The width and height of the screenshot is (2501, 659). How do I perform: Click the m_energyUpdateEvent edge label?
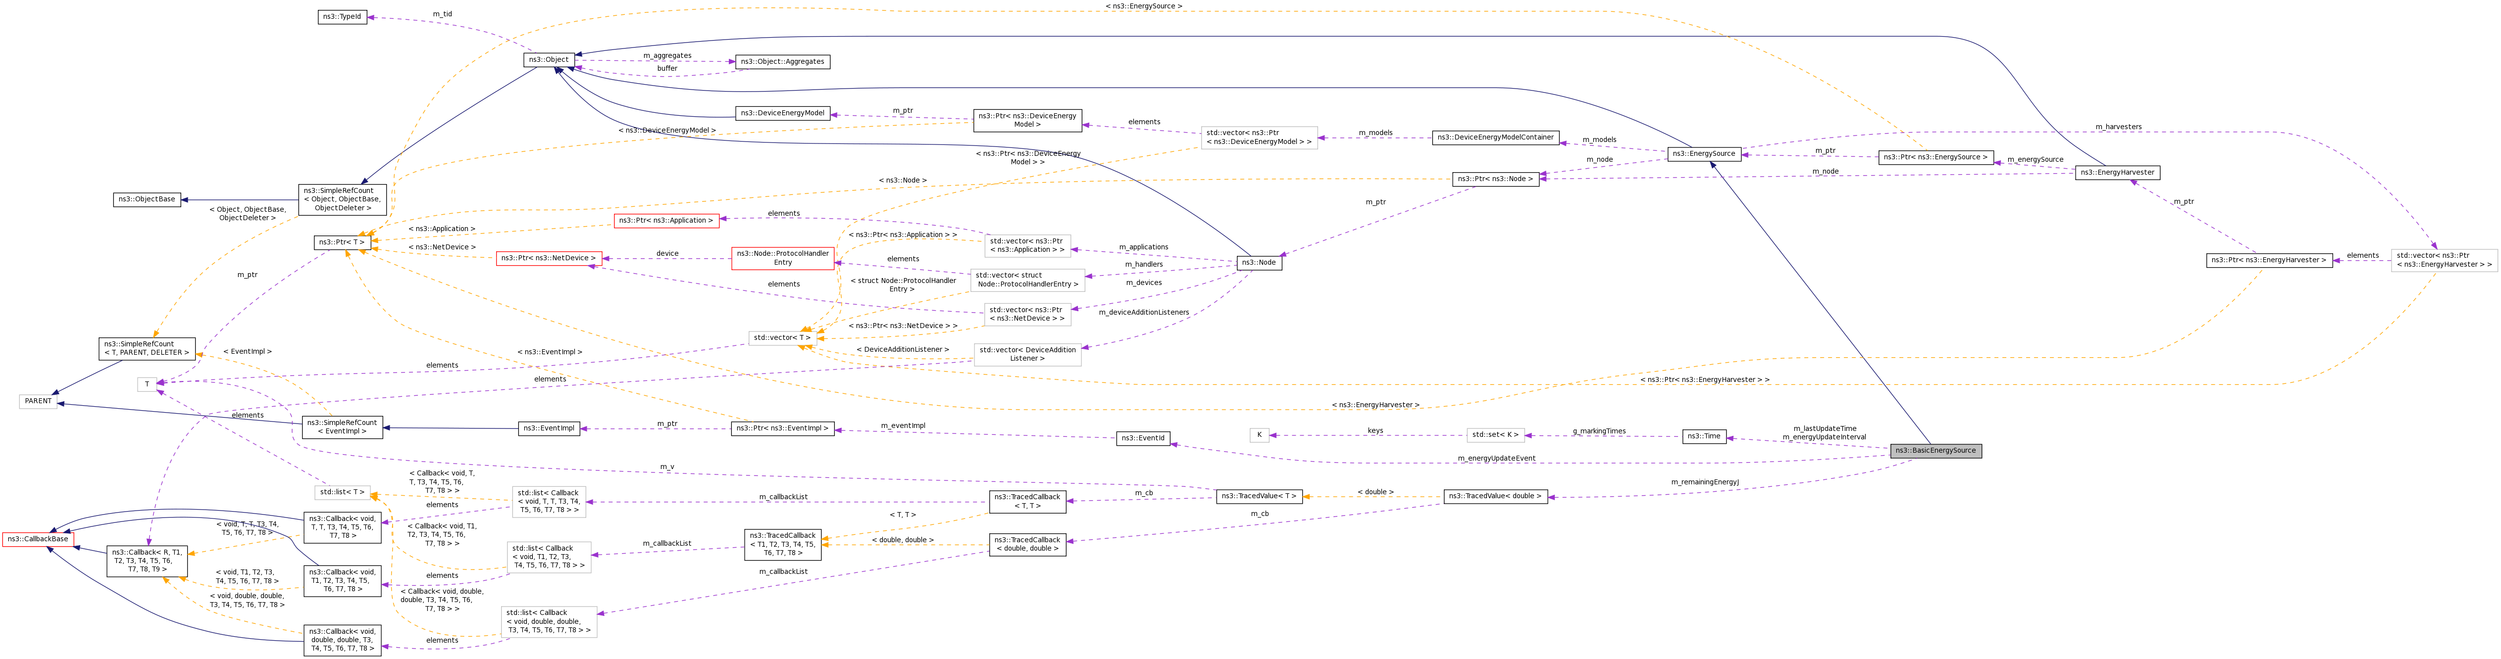coord(1496,458)
